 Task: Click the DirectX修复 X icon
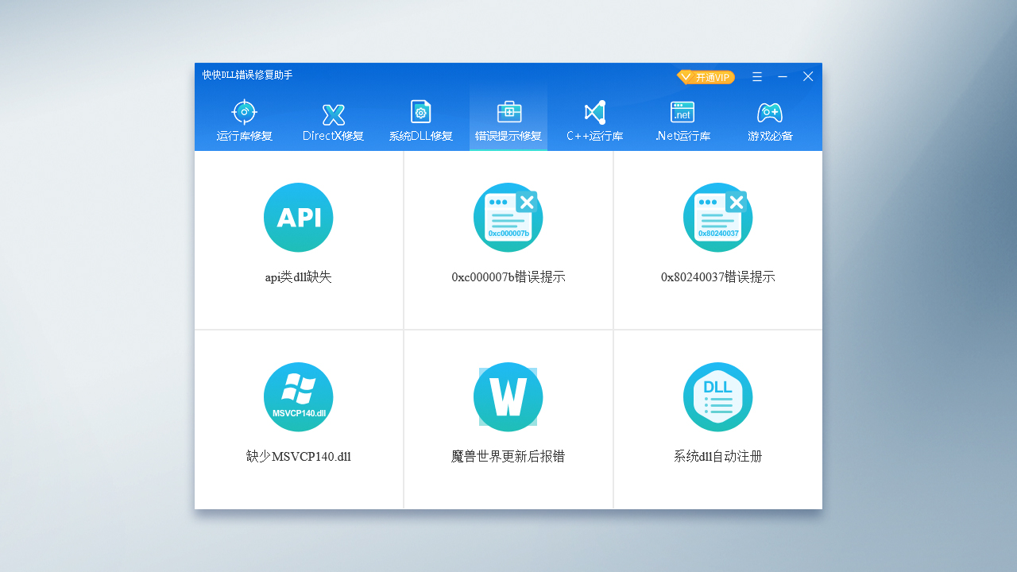pos(332,111)
